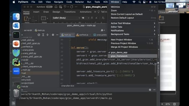Open PowerPoint Animations ribbon tab
The height and width of the screenshot is (106, 189).
[86, 12]
